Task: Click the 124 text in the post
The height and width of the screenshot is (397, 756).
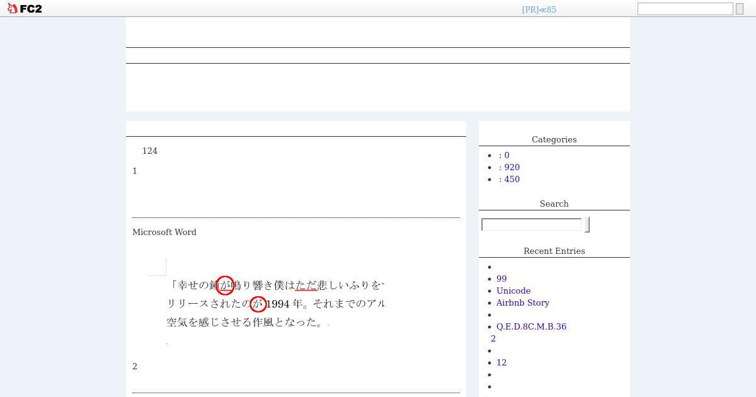Action: tap(150, 151)
